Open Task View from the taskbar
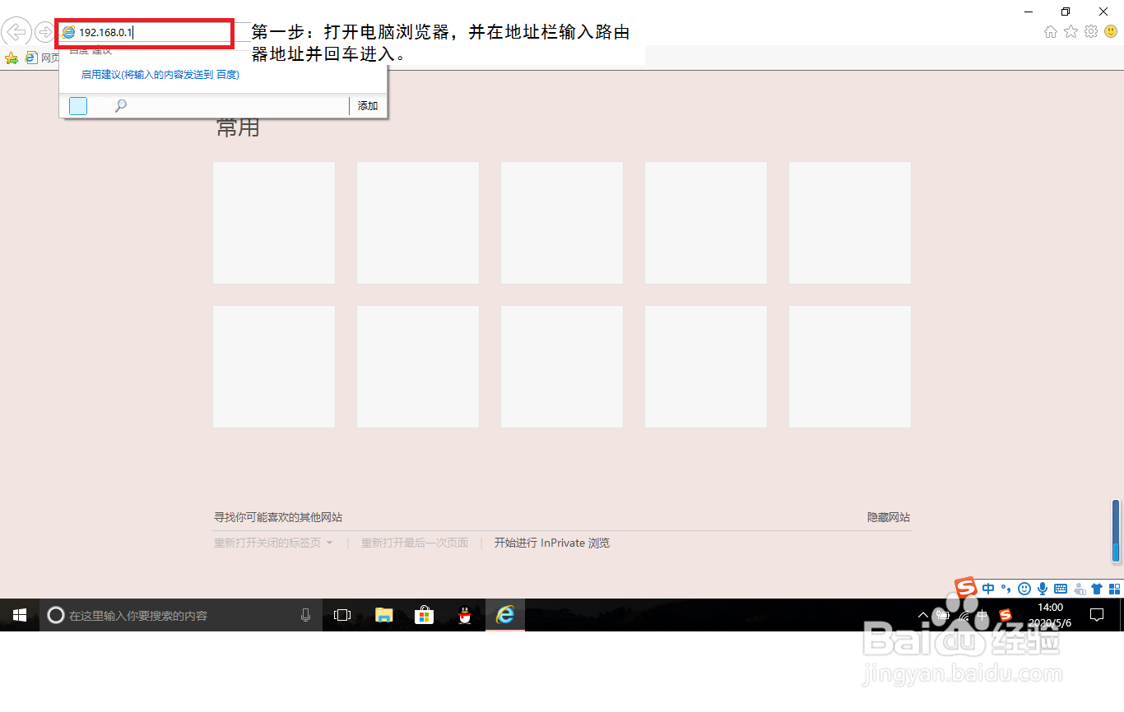The image size is (1124, 712). click(341, 614)
